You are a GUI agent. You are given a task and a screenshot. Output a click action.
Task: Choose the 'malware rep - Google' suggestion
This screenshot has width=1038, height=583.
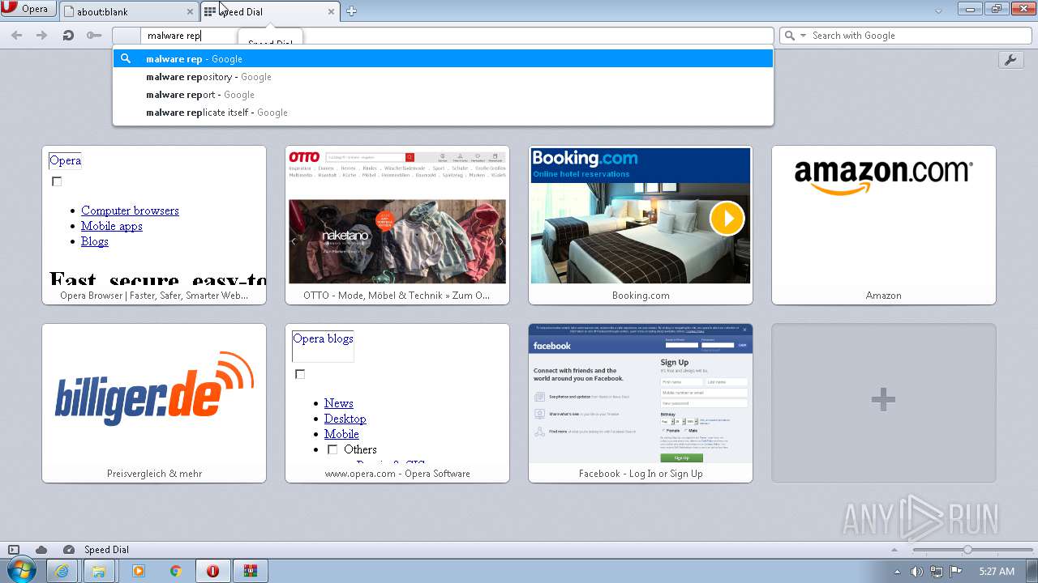[443, 59]
